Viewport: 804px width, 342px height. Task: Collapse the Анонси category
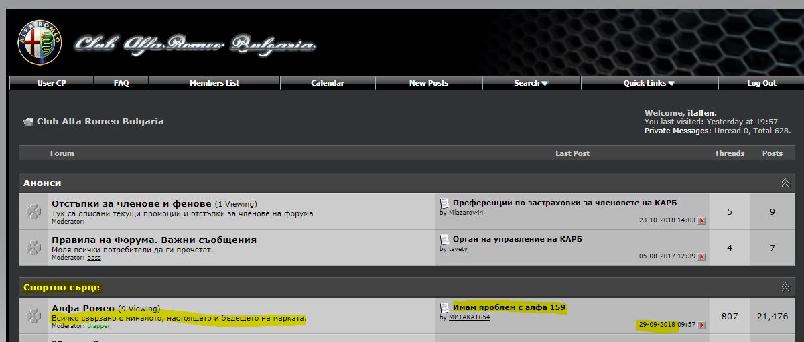(785, 183)
